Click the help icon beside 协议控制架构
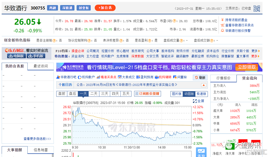 pyautogui.click(x=89, y=40)
